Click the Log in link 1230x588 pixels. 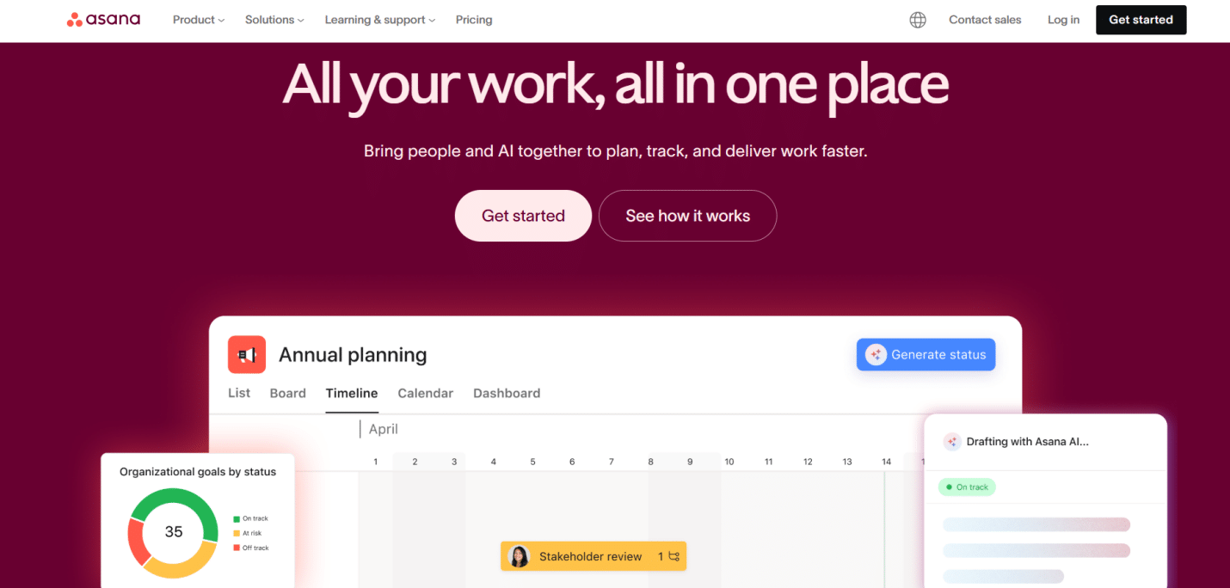[x=1063, y=20]
